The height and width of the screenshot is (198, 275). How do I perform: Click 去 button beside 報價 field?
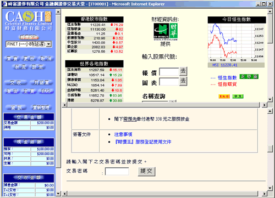tap(183, 71)
